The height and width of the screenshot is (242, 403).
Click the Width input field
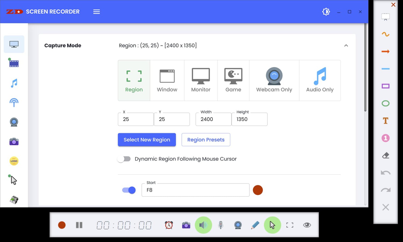coord(214,119)
